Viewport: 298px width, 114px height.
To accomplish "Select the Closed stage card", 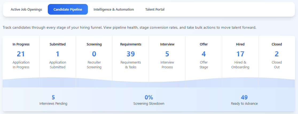I will (277, 56).
